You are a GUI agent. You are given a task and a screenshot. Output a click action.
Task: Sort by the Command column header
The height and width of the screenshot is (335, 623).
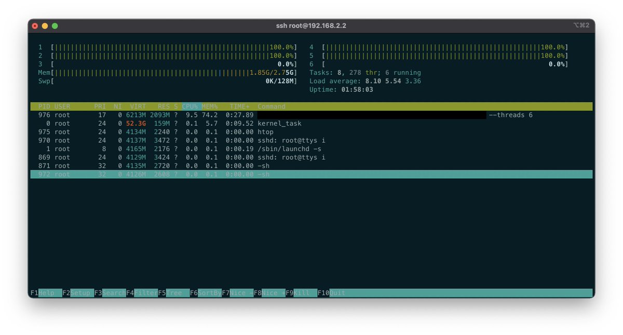click(272, 106)
